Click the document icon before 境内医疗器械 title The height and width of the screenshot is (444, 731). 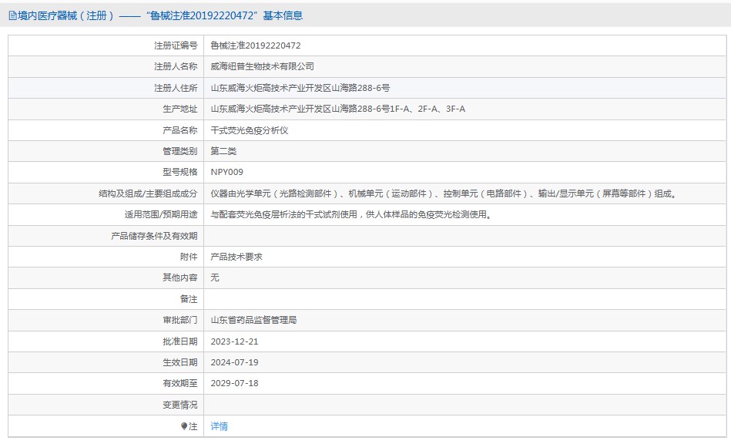pyautogui.click(x=12, y=16)
